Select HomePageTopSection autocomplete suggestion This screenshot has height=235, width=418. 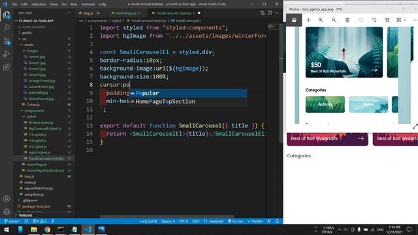coord(188,102)
